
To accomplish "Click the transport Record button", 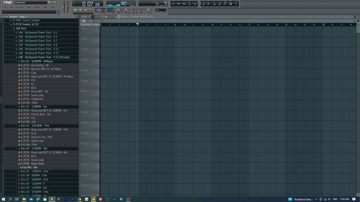I will tap(91, 10).
